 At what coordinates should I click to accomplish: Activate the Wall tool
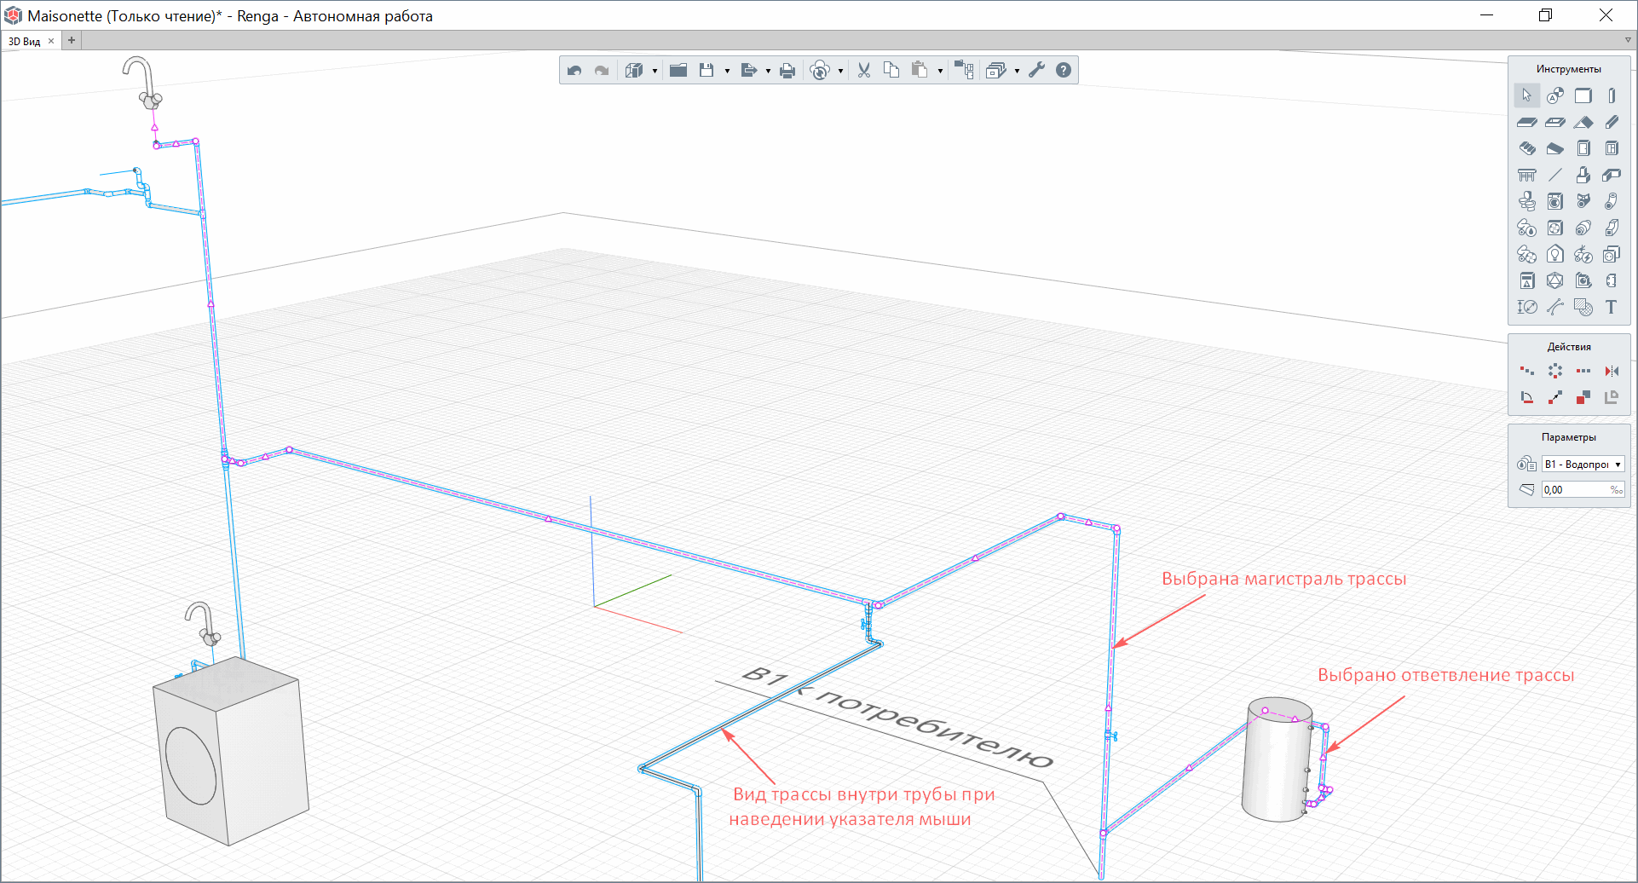click(x=1583, y=95)
